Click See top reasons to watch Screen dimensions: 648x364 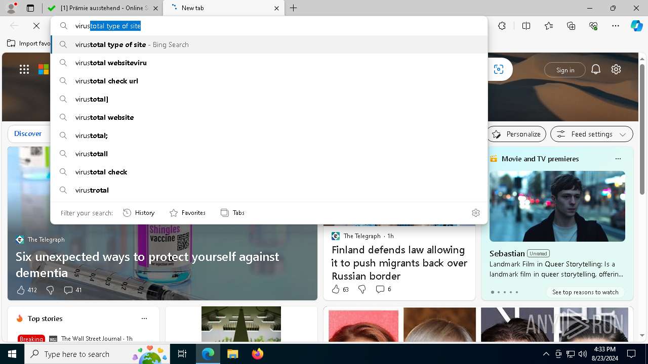[585, 292]
